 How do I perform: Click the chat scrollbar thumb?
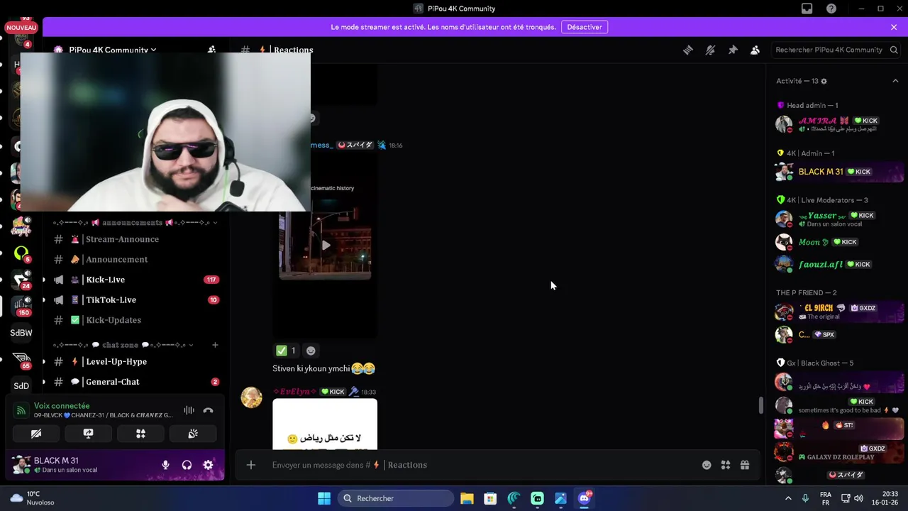pyautogui.click(x=761, y=405)
